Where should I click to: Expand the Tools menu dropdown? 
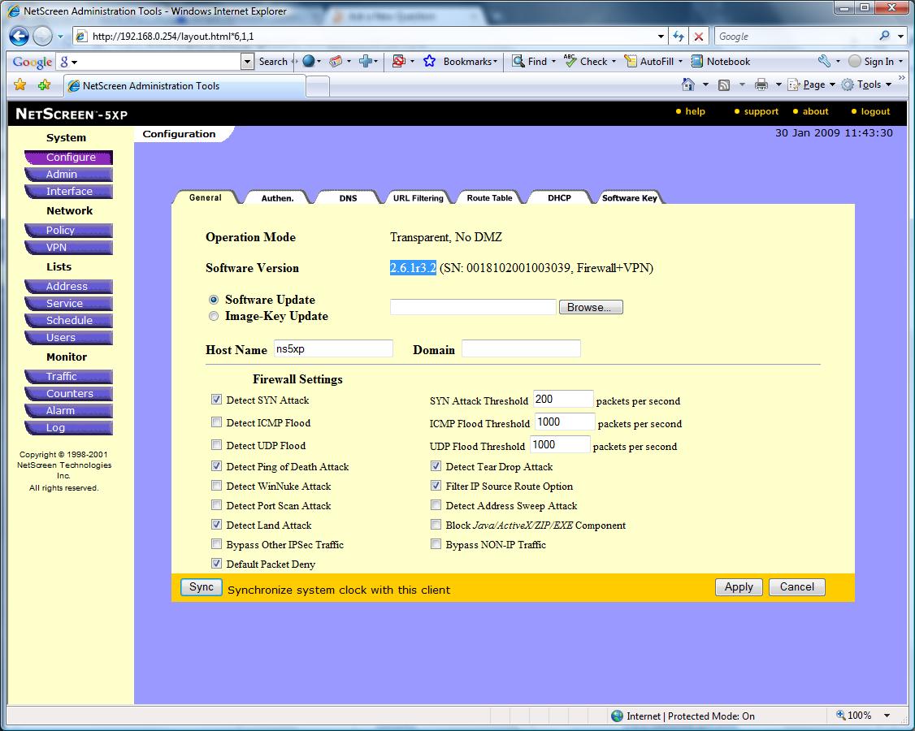click(869, 84)
